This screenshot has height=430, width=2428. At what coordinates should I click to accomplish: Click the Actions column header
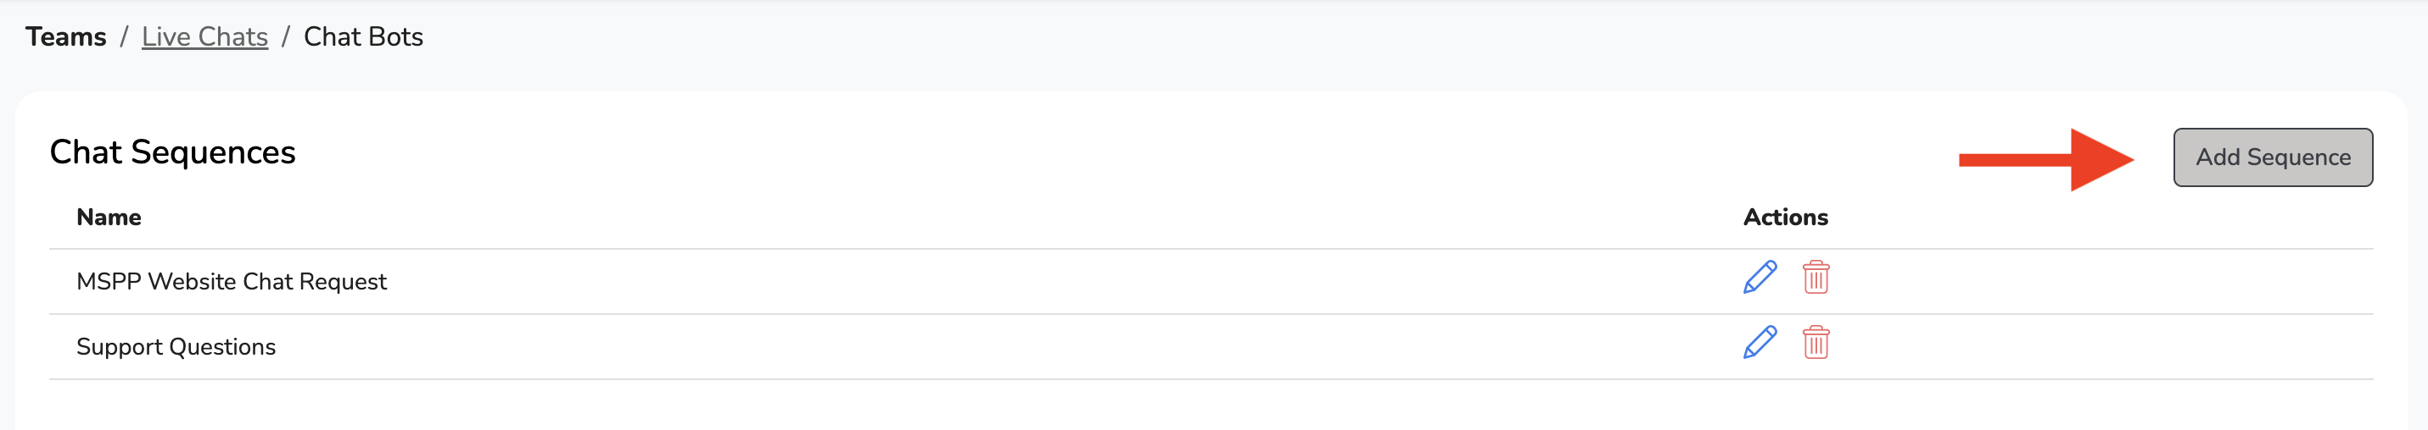pos(1784,218)
